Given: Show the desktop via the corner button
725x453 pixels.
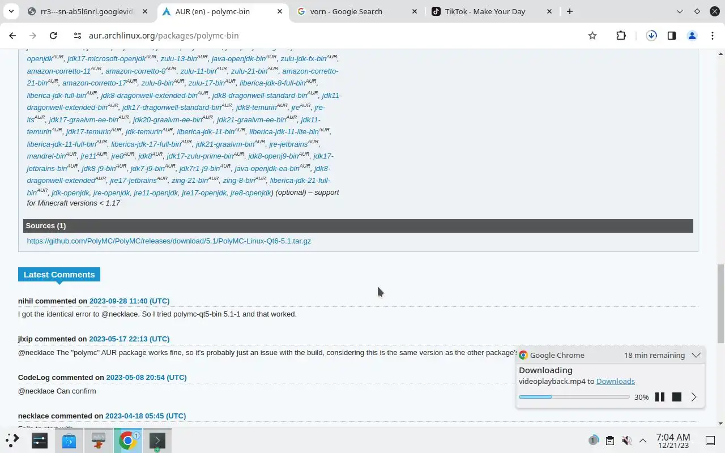Looking at the screenshot, I should 710,440.
